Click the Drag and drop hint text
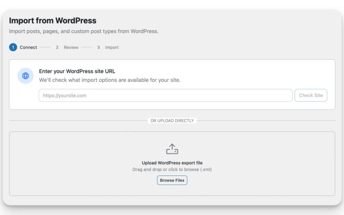This screenshot has width=344, height=215. click(172, 169)
